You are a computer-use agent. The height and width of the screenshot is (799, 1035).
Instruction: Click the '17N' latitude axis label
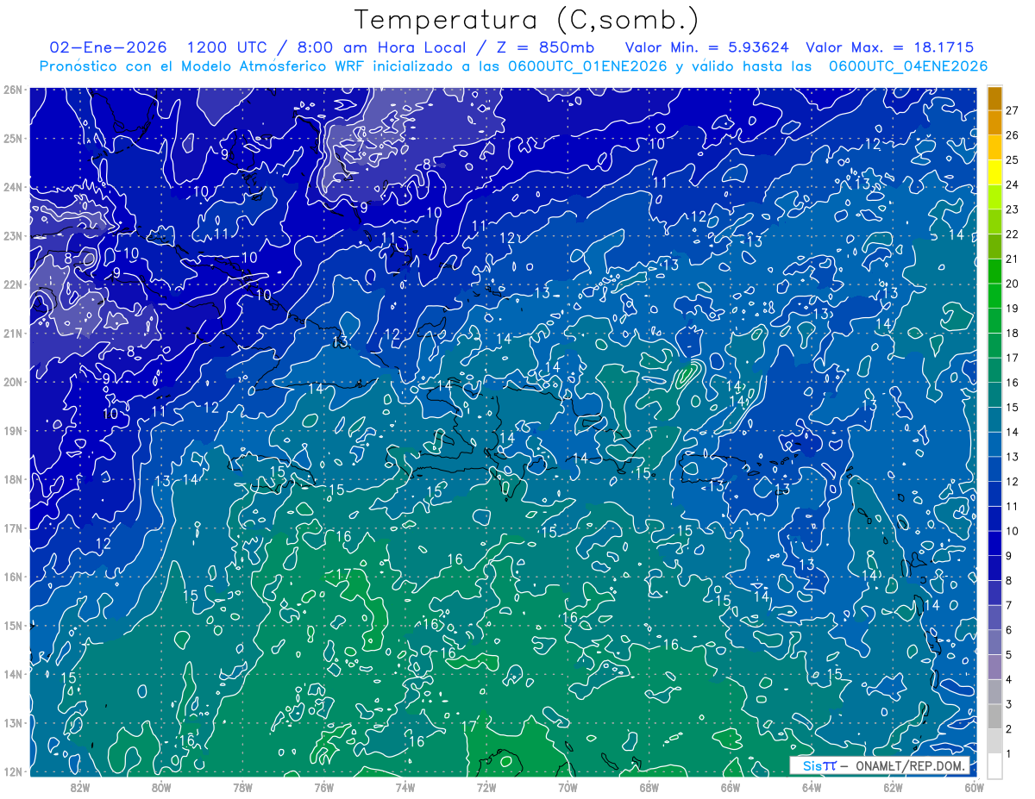point(12,527)
